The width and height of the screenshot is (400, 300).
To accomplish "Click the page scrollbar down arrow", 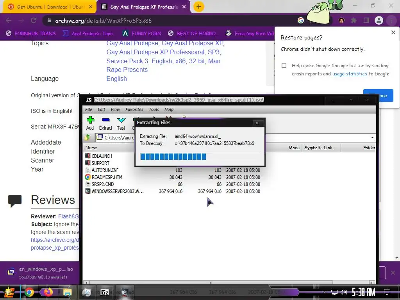I will (x=397, y=258).
